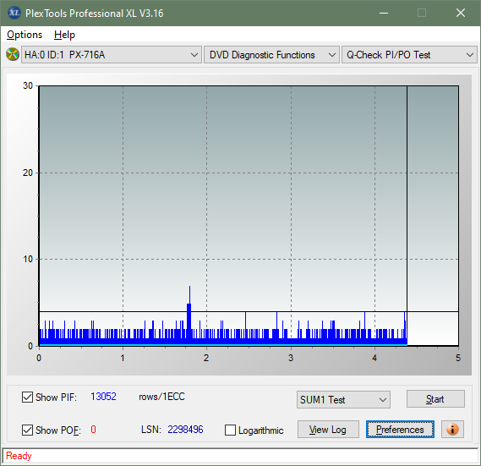Open the Options menu
The height and width of the screenshot is (466, 481).
coord(25,35)
